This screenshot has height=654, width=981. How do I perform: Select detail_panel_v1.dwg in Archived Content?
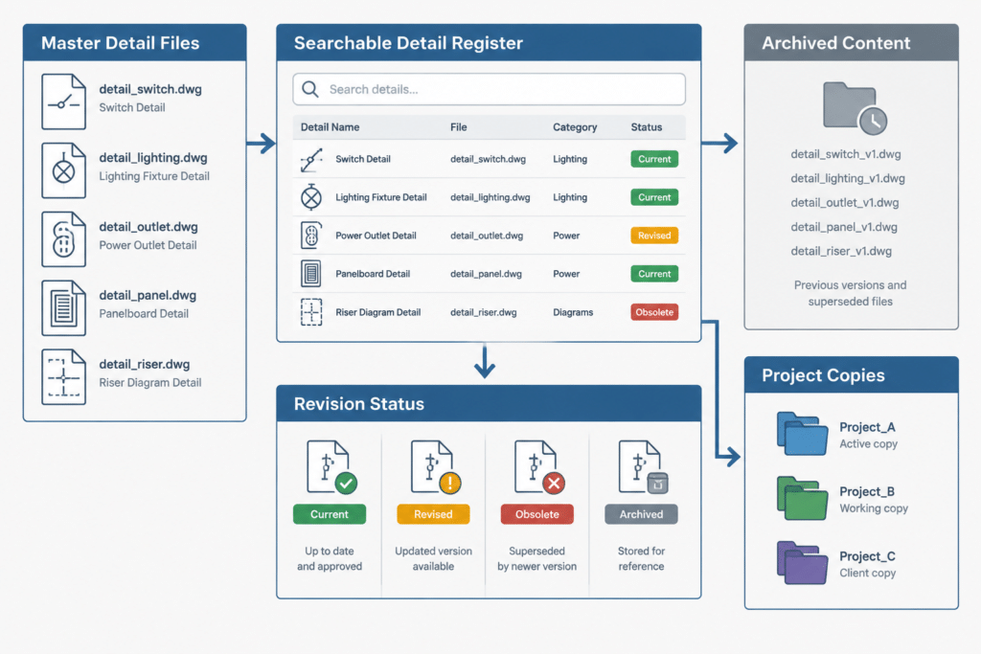click(x=844, y=227)
